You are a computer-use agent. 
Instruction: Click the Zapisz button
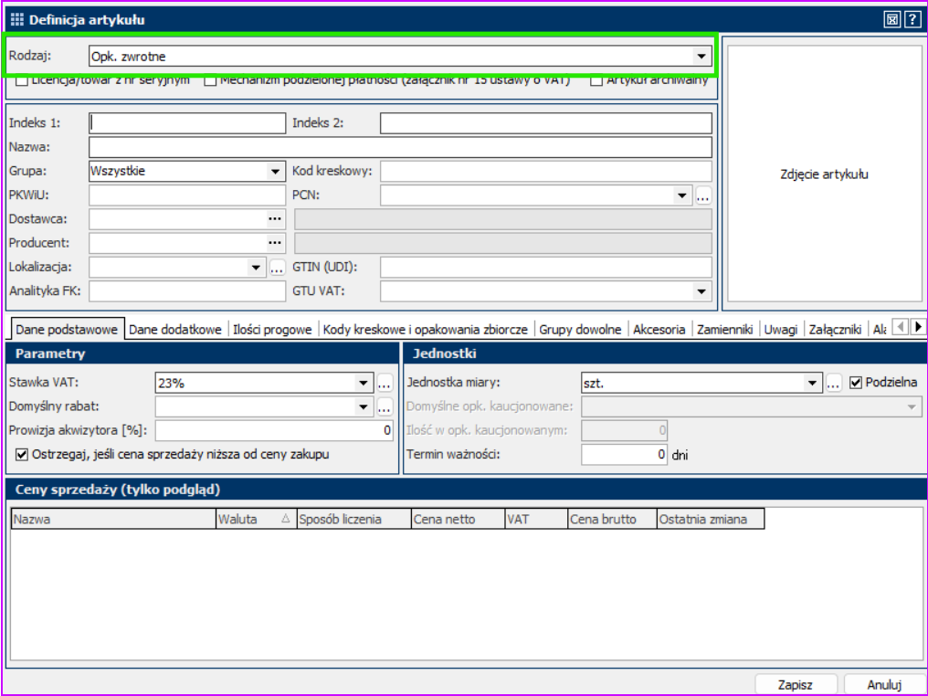click(794, 685)
